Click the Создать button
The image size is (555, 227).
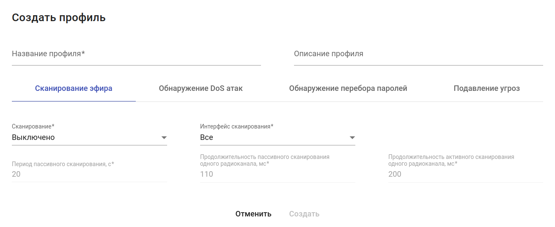304,214
